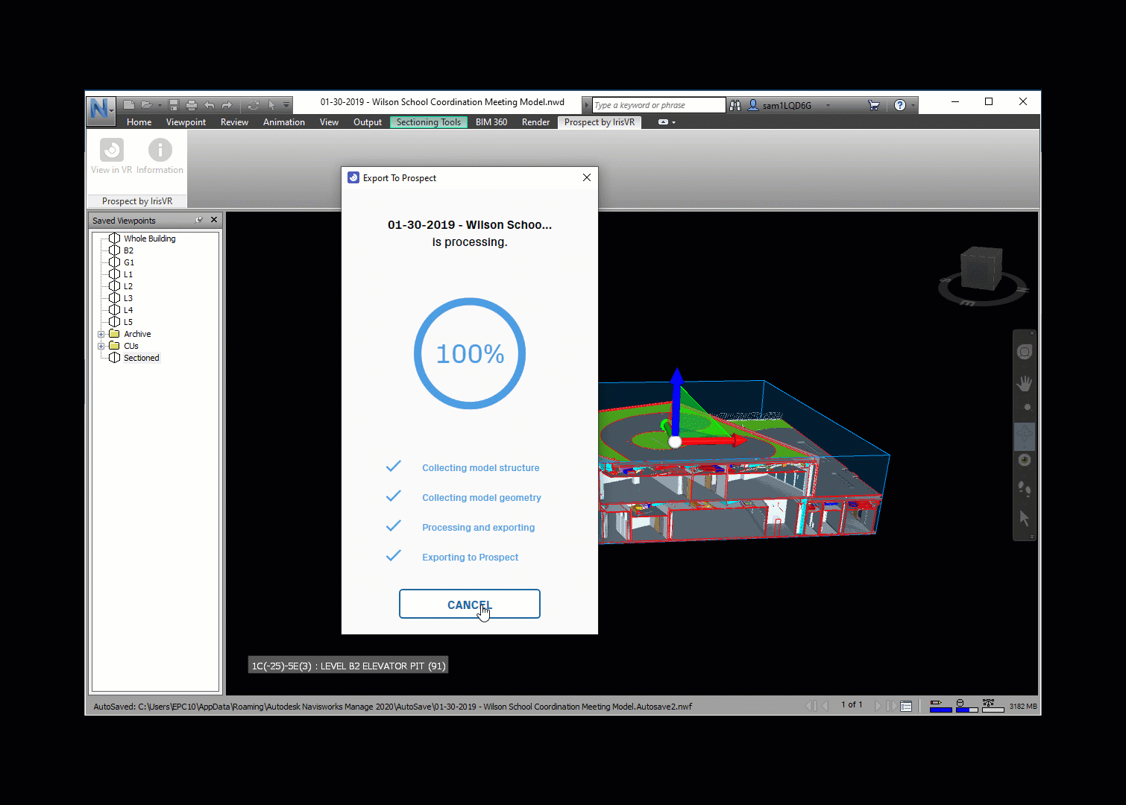The width and height of the screenshot is (1126, 805).
Task: Click the Open file icon
Action: click(146, 105)
